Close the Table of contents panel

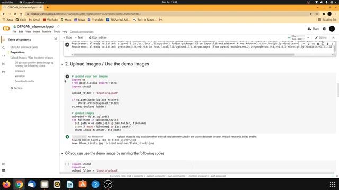[x=56, y=39]
